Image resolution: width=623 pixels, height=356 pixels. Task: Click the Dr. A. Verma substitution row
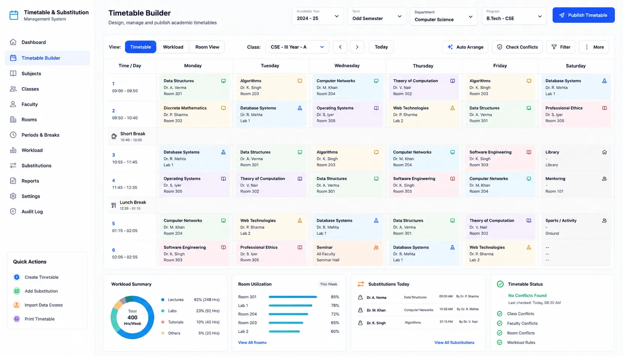coord(418,297)
